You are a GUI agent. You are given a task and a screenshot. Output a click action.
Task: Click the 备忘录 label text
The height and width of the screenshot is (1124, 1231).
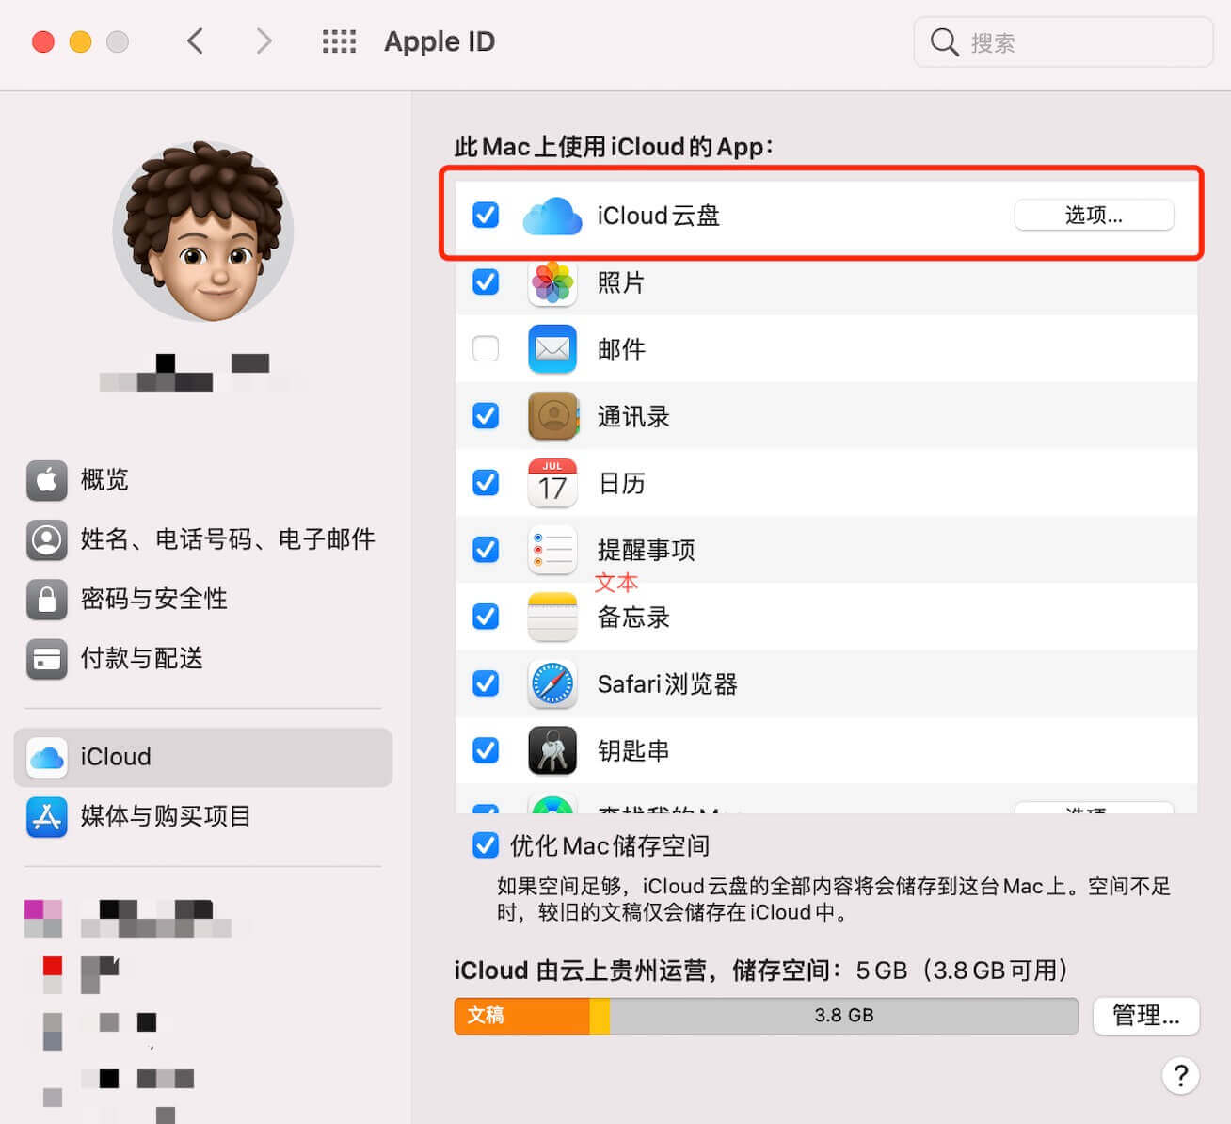point(633,617)
